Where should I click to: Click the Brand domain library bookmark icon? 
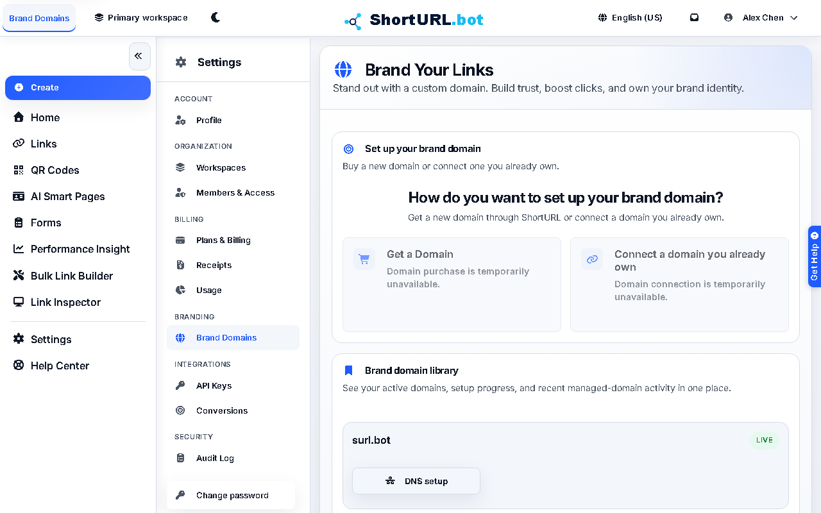[x=349, y=371]
